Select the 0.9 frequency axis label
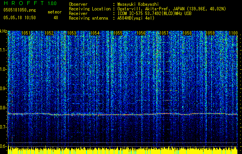The height and width of the screenshot is (154, 242). point(3,89)
